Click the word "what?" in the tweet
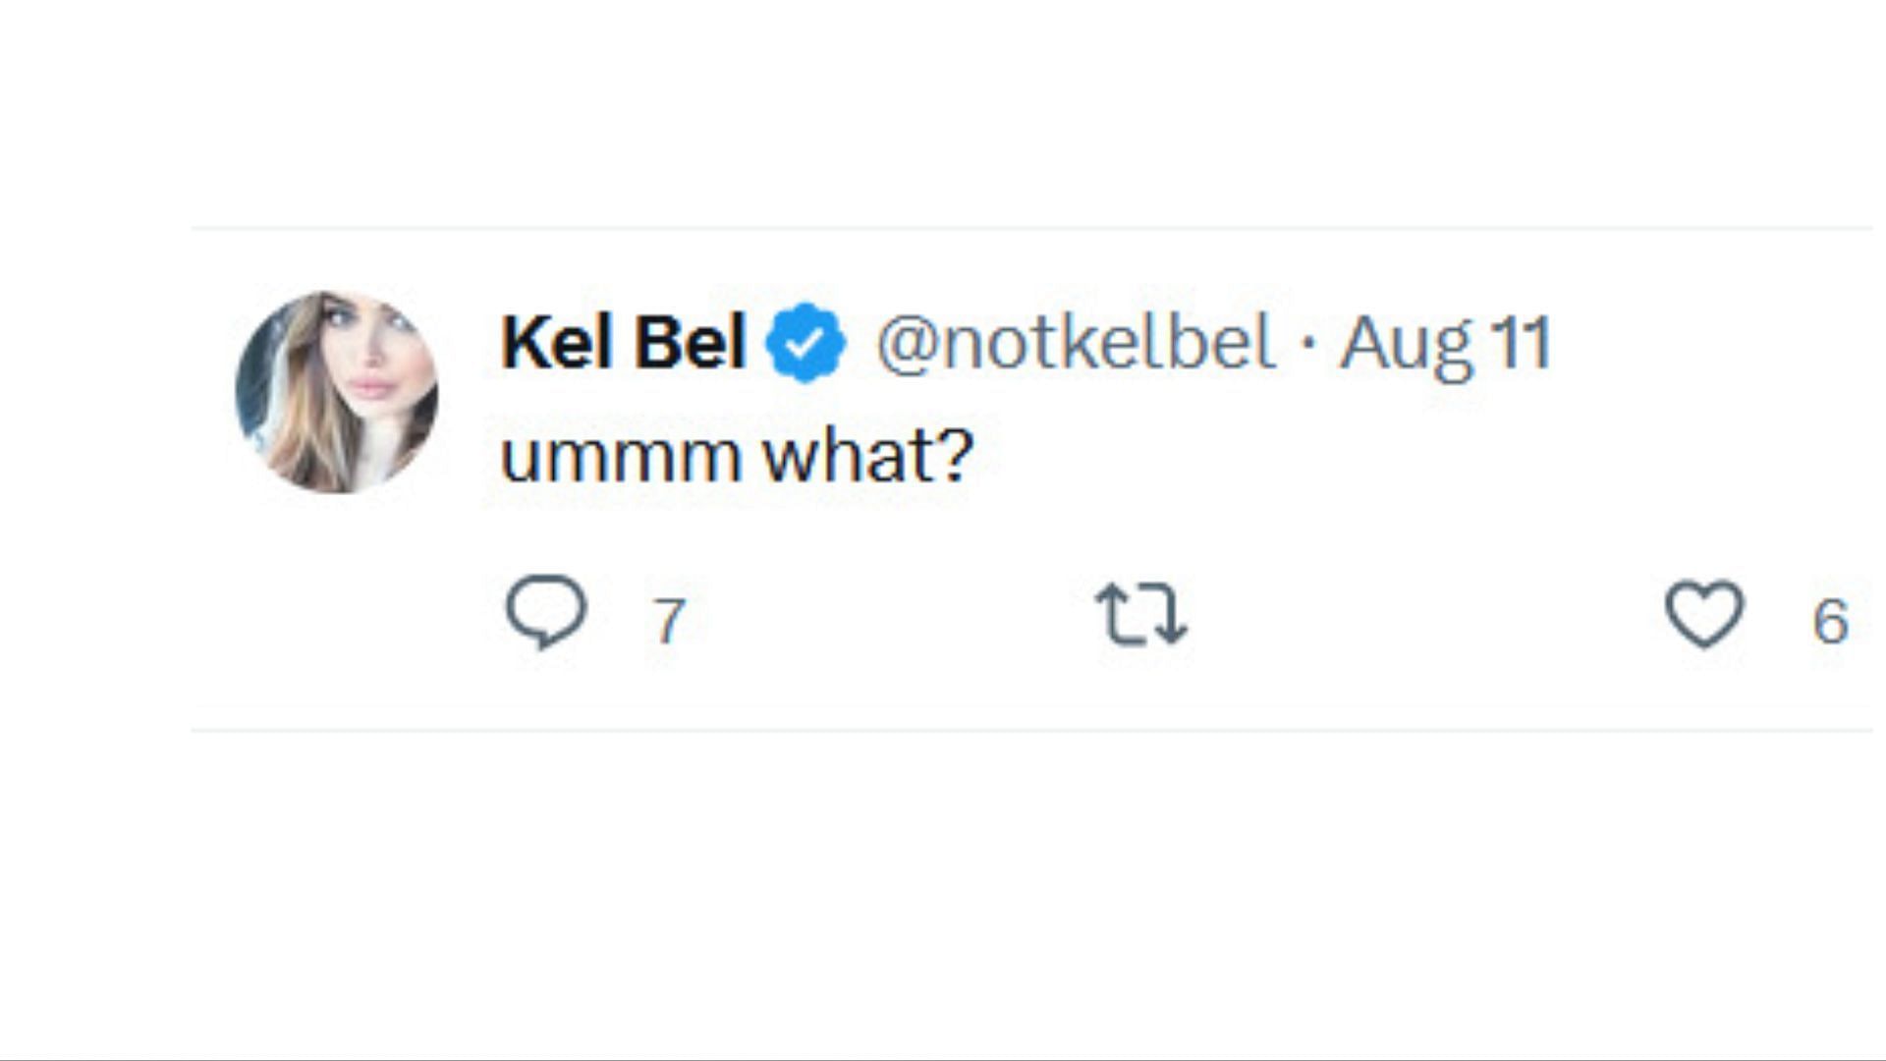This screenshot has height=1061, width=1886. click(x=868, y=457)
